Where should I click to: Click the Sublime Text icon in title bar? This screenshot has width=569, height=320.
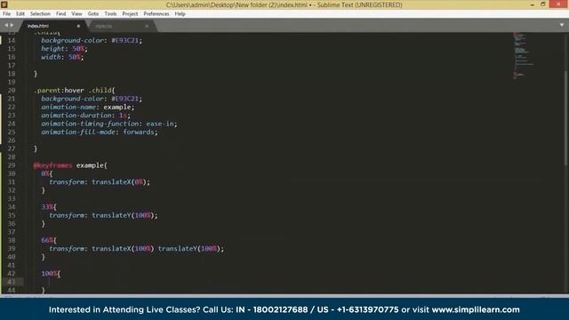point(4,4)
